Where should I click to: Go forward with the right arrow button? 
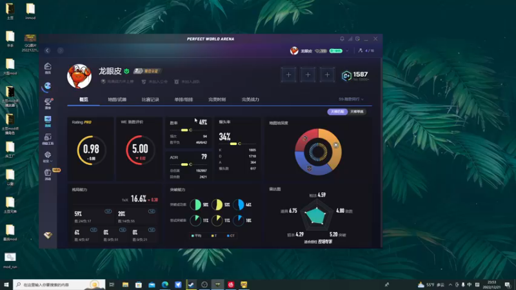[x=60, y=50]
